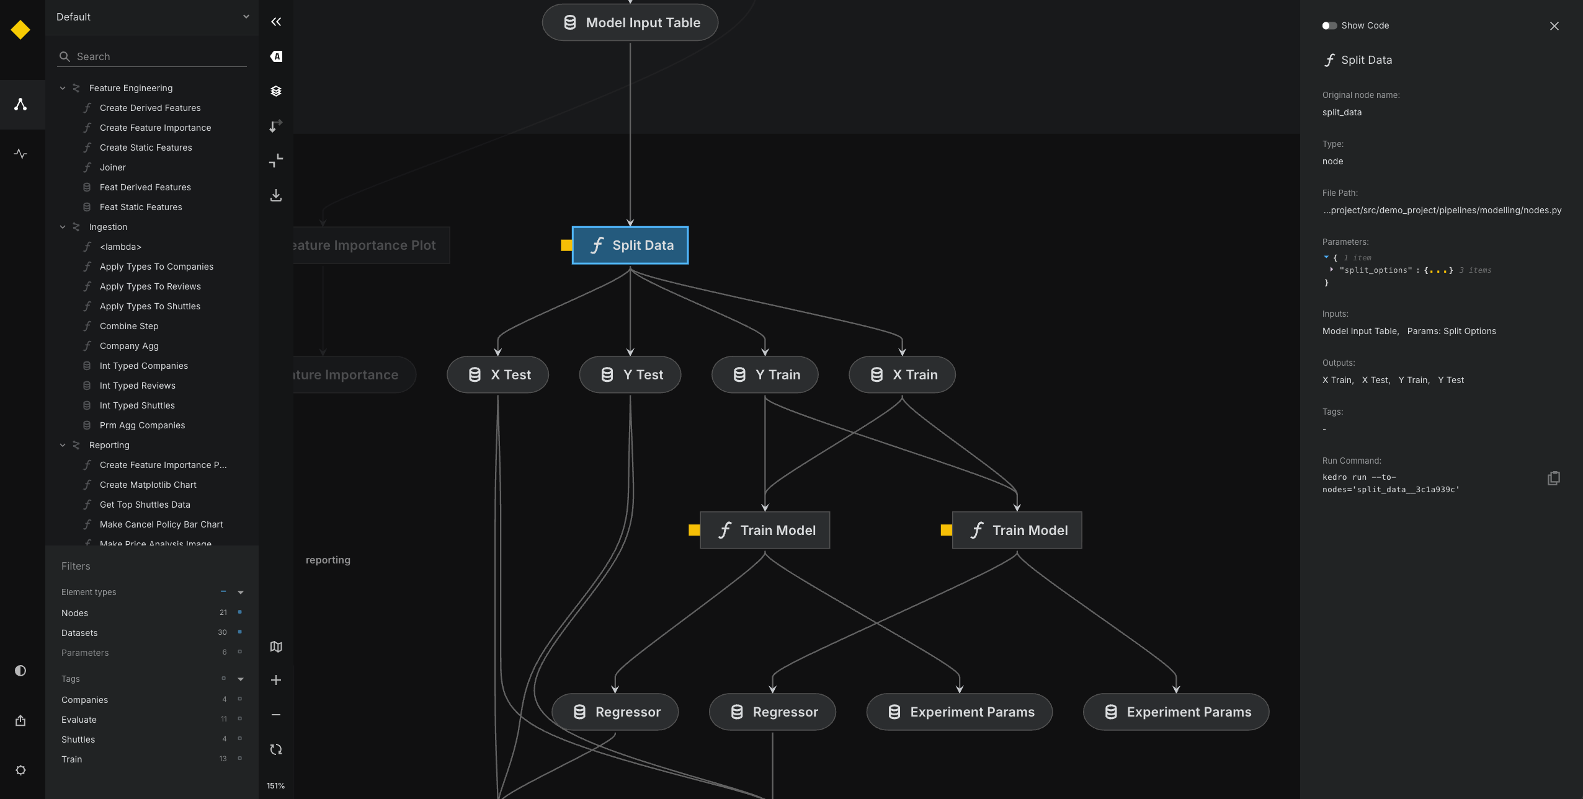Select the Reporting pipeline group
Image resolution: width=1583 pixels, height=799 pixels.
pyautogui.click(x=110, y=445)
